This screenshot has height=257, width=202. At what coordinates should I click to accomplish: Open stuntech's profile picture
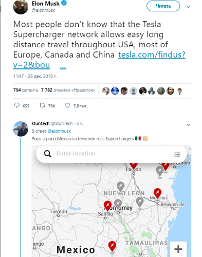click(x=21, y=129)
